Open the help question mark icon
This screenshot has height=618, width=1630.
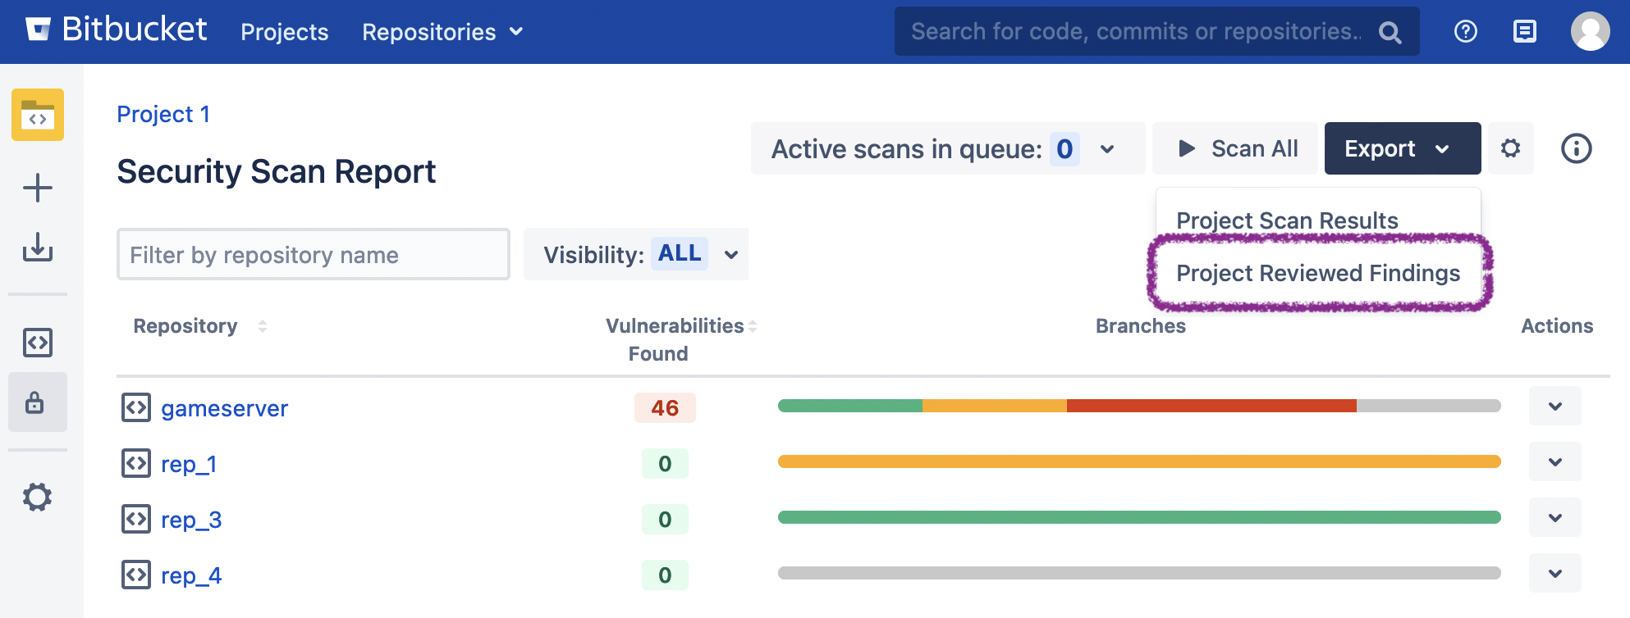point(1465,31)
